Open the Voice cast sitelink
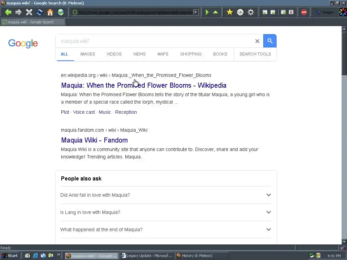This screenshot has width=347, height=260. (x=84, y=112)
